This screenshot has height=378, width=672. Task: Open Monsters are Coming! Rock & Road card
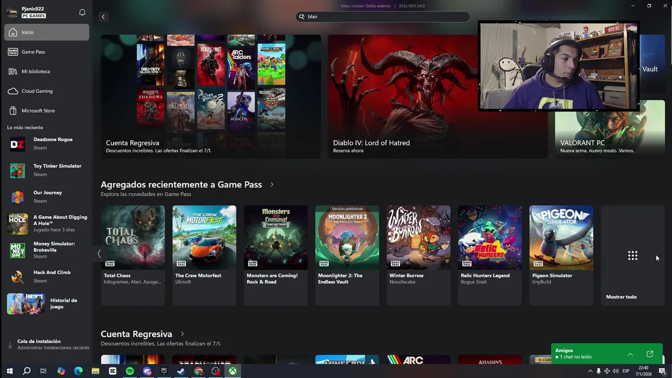[276, 255]
